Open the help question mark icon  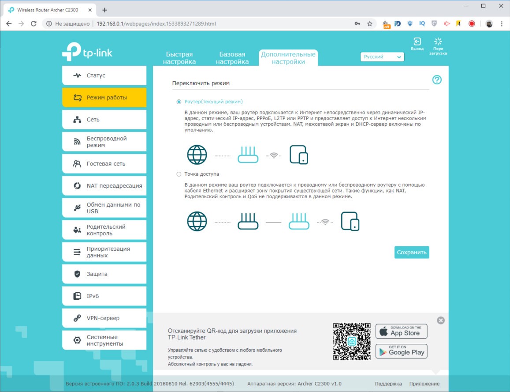[437, 80]
